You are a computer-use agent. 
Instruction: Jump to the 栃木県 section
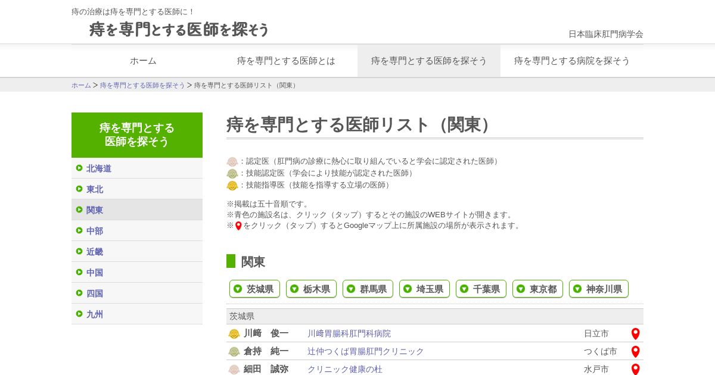click(311, 289)
